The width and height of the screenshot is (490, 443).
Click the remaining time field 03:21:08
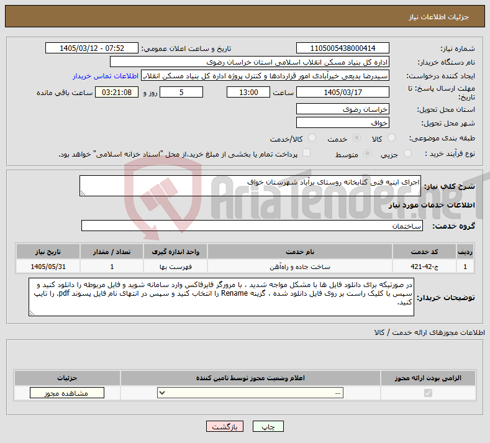coord(117,92)
